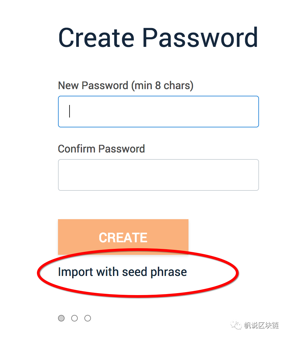Select the second step indicator dot

coord(74,318)
